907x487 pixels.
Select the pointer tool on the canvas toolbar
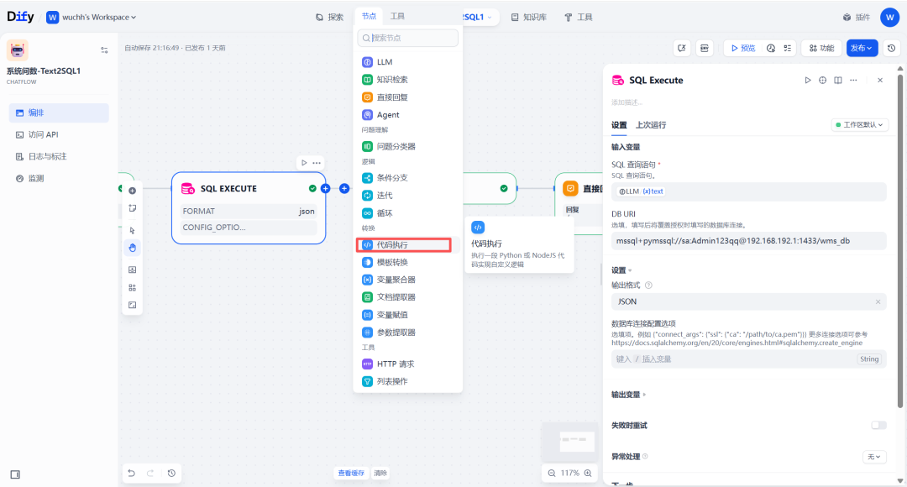point(133,230)
